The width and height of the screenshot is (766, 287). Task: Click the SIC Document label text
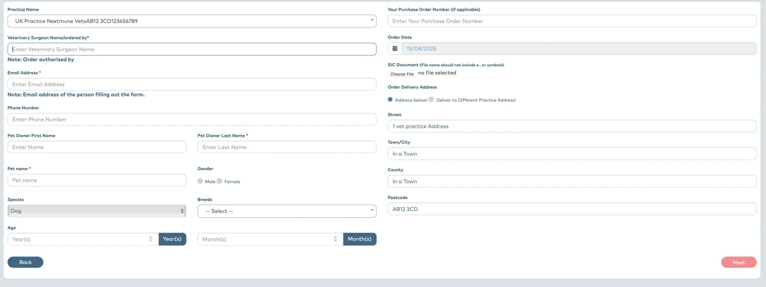click(446, 65)
